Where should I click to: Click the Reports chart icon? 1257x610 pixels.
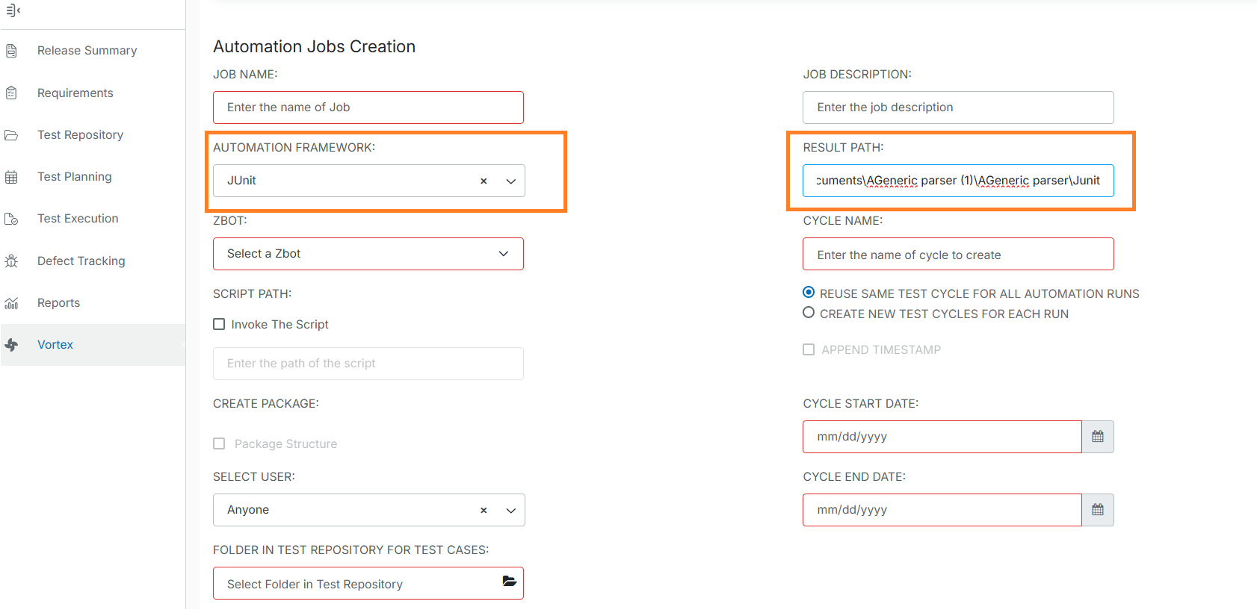point(11,303)
